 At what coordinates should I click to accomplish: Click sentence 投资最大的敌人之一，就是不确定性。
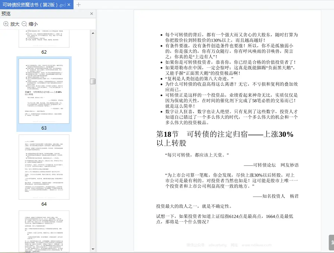click(x=194, y=206)
